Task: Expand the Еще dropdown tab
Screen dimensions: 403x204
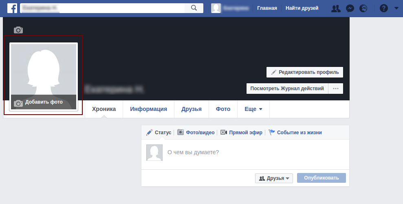Action: coord(253,109)
